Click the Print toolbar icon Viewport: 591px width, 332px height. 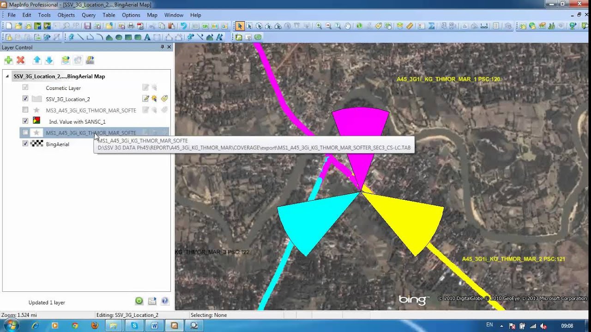(x=131, y=26)
